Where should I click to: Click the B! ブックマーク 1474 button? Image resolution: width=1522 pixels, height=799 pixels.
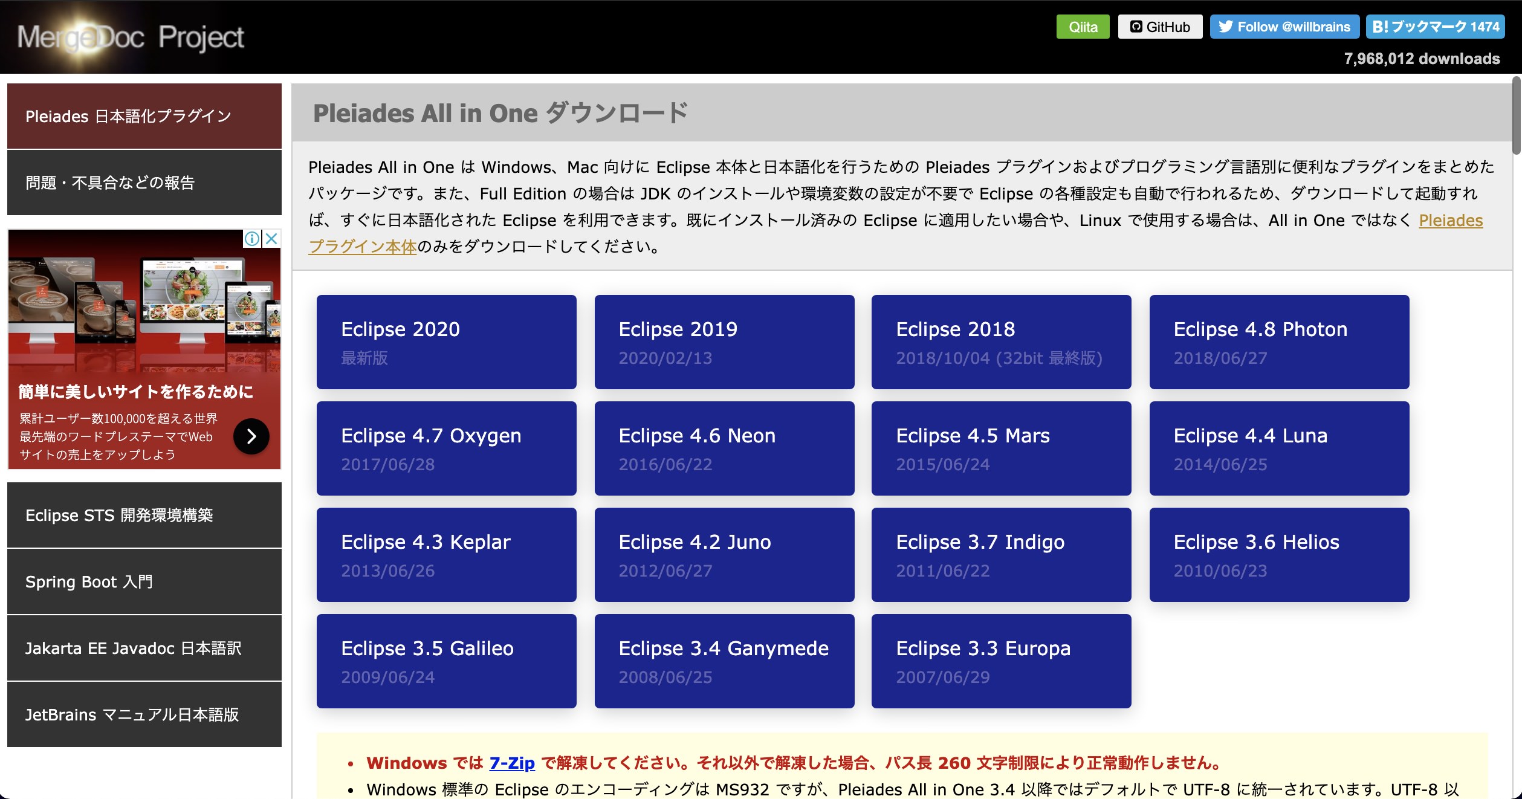pos(1435,27)
